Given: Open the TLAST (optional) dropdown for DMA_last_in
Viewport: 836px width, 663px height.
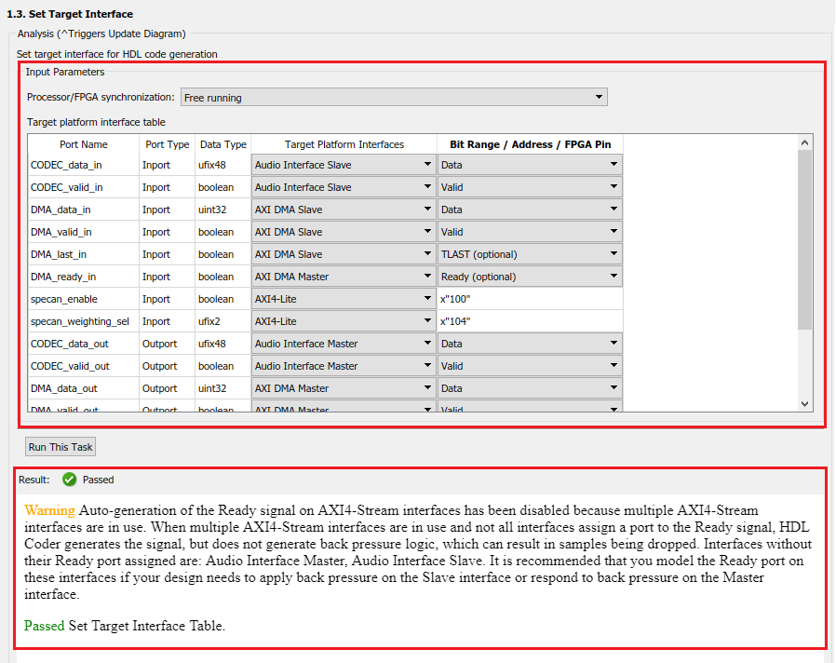Looking at the screenshot, I should (x=614, y=254).
